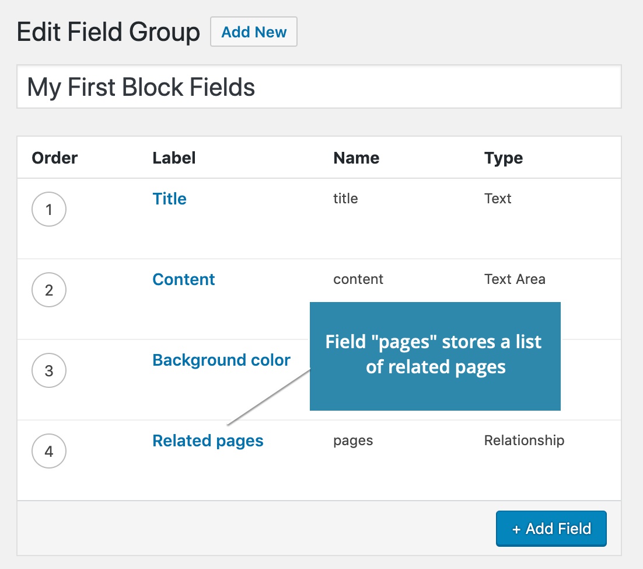Select order handle number 2

pyautogui.click(x=49, y=290)
